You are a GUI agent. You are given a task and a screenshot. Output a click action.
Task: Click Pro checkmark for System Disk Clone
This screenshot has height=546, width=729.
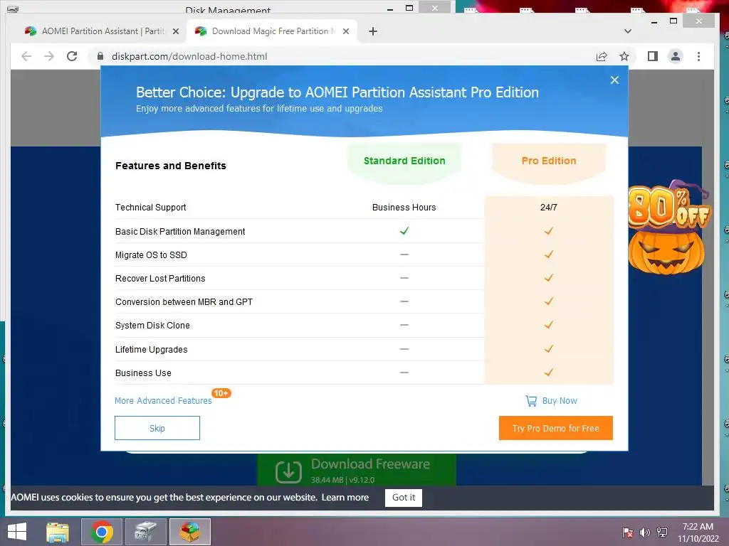(x=549, y=324)
